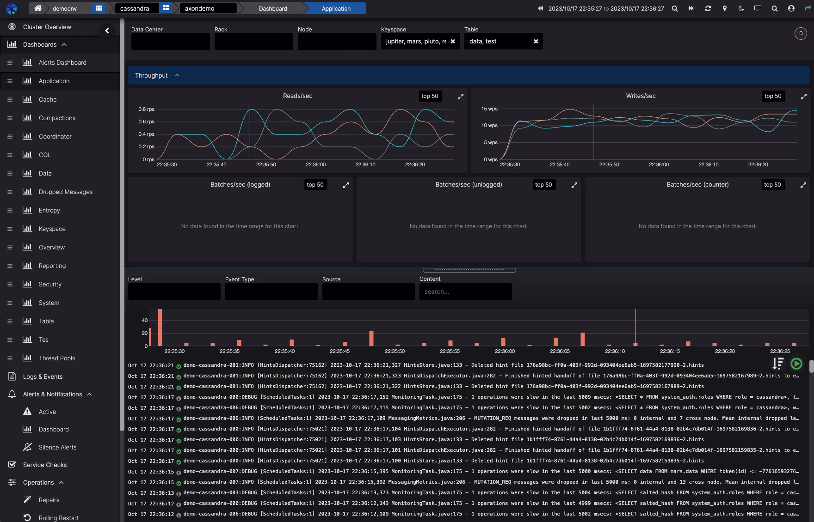Expand the Writes/sec chart to fullscreen

pos(803,97)
